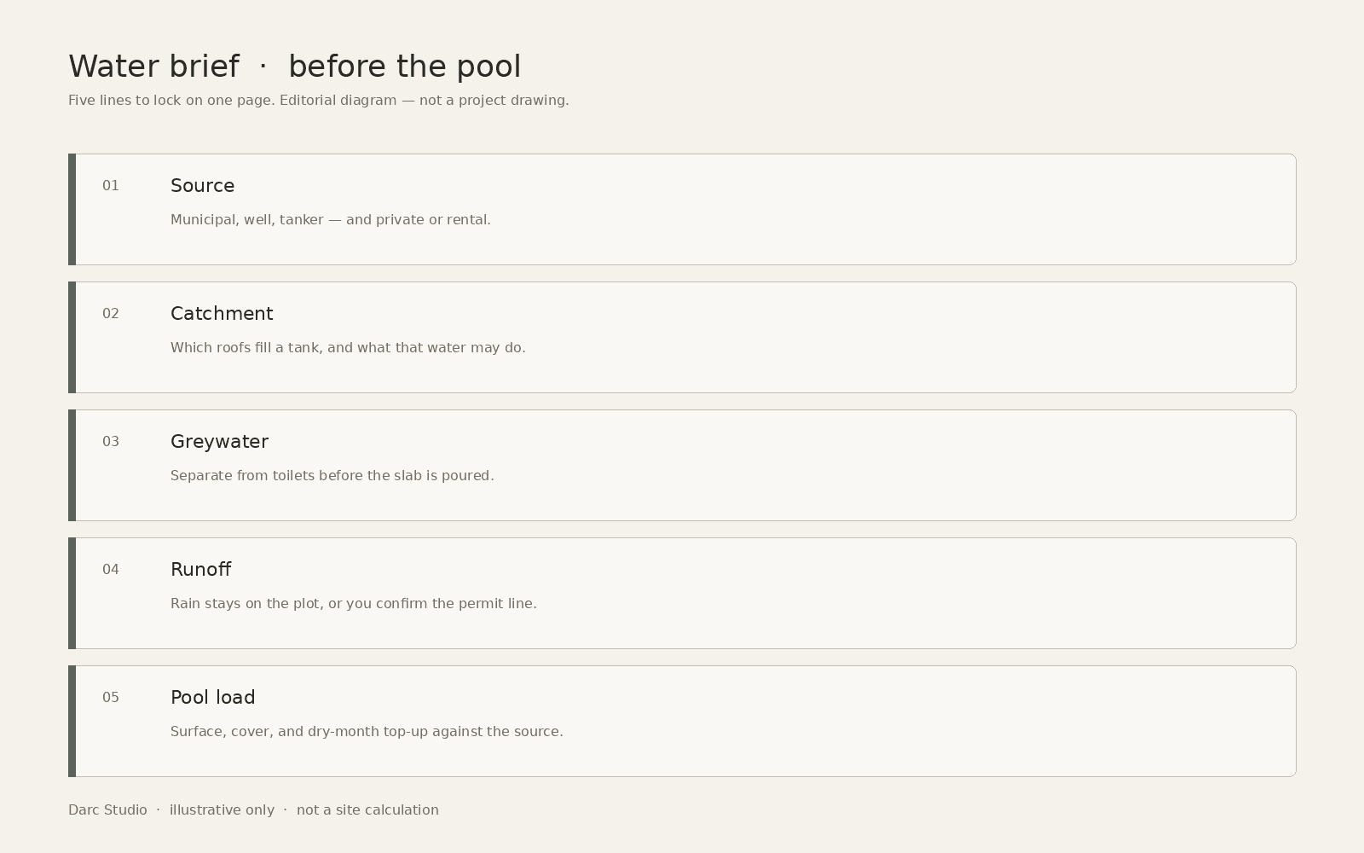Click "Surface, cover, and dry-month" description
The width and height of the screenshot is (1364, 853).
(x=367, y=731)
